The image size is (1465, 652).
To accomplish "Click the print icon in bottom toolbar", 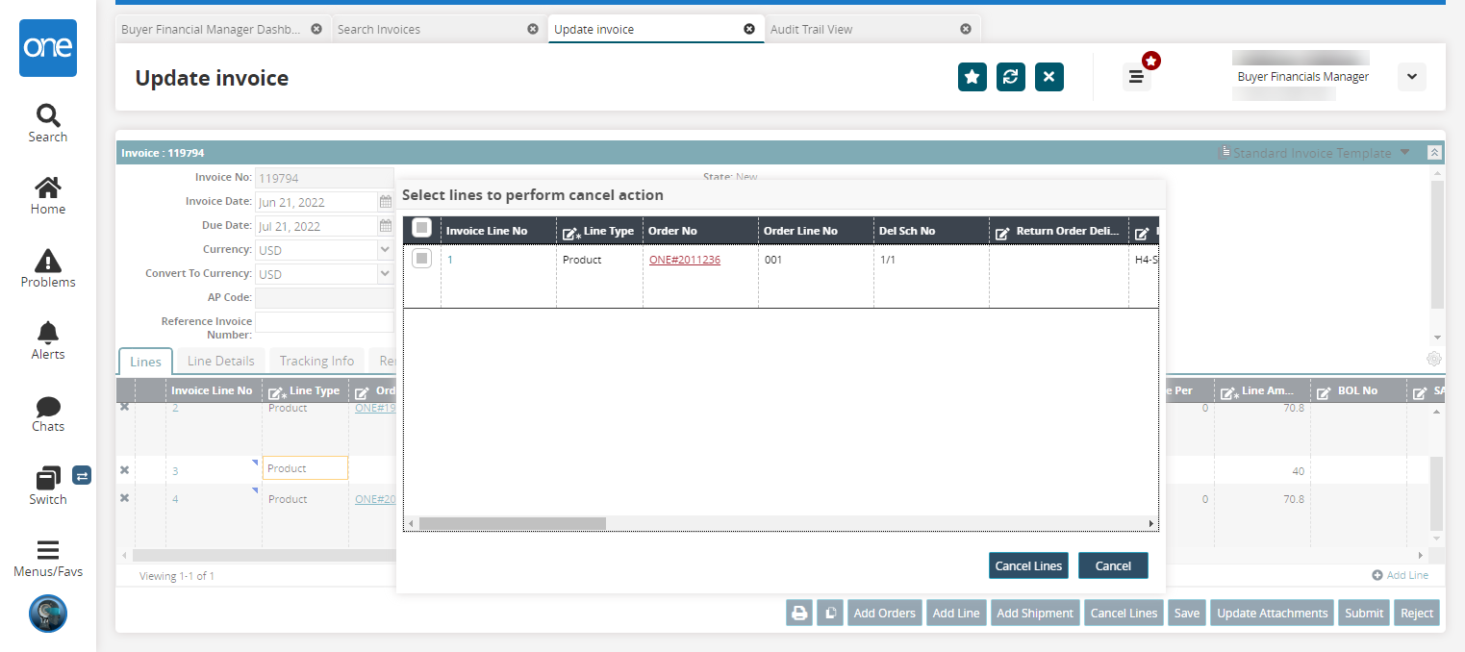I will pos(799,613).
